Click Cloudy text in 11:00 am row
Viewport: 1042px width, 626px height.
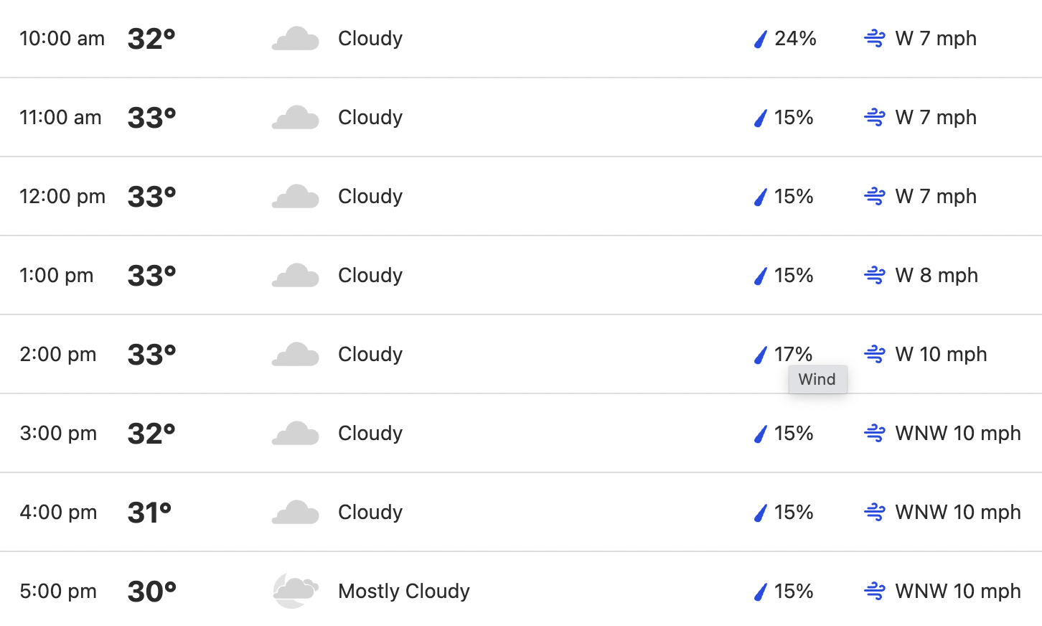[x=370, y=117]
